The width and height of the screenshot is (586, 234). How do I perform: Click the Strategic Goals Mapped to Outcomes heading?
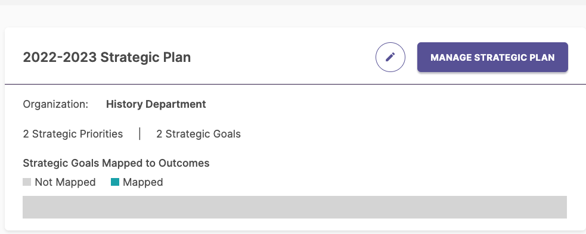pos(116,163)
